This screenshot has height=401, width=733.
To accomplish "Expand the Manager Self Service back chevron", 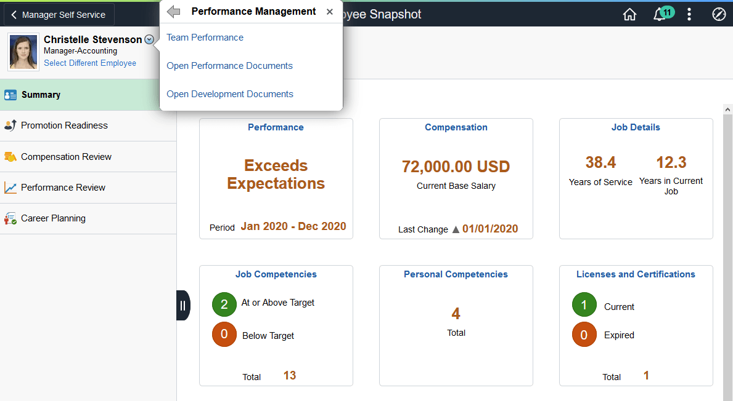I will point(14,14).
